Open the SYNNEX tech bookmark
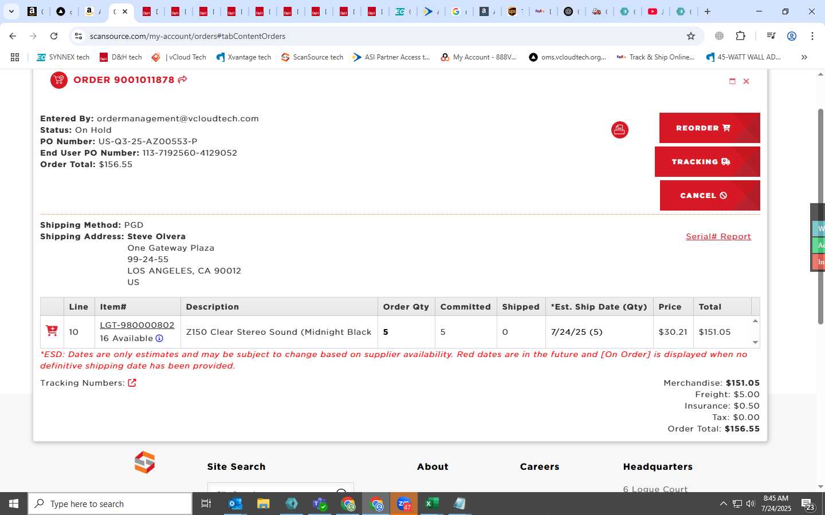 click(63, 57)
